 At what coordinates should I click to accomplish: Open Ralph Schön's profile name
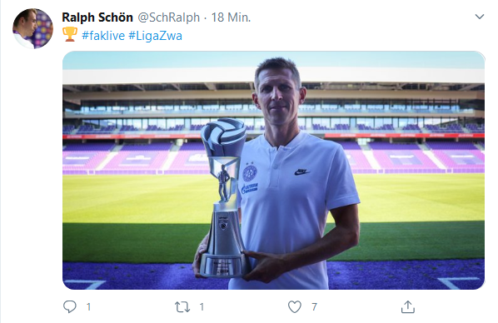(97, 17)
